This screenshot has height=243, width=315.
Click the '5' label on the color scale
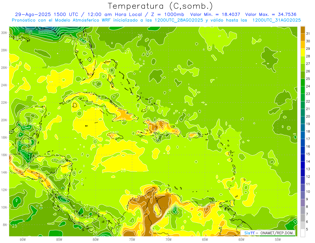pyautogui.click(x=307, y=229)
